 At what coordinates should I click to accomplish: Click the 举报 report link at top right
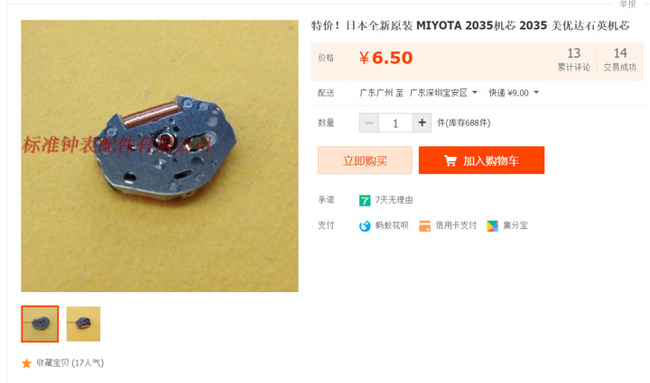coord(627,5)
